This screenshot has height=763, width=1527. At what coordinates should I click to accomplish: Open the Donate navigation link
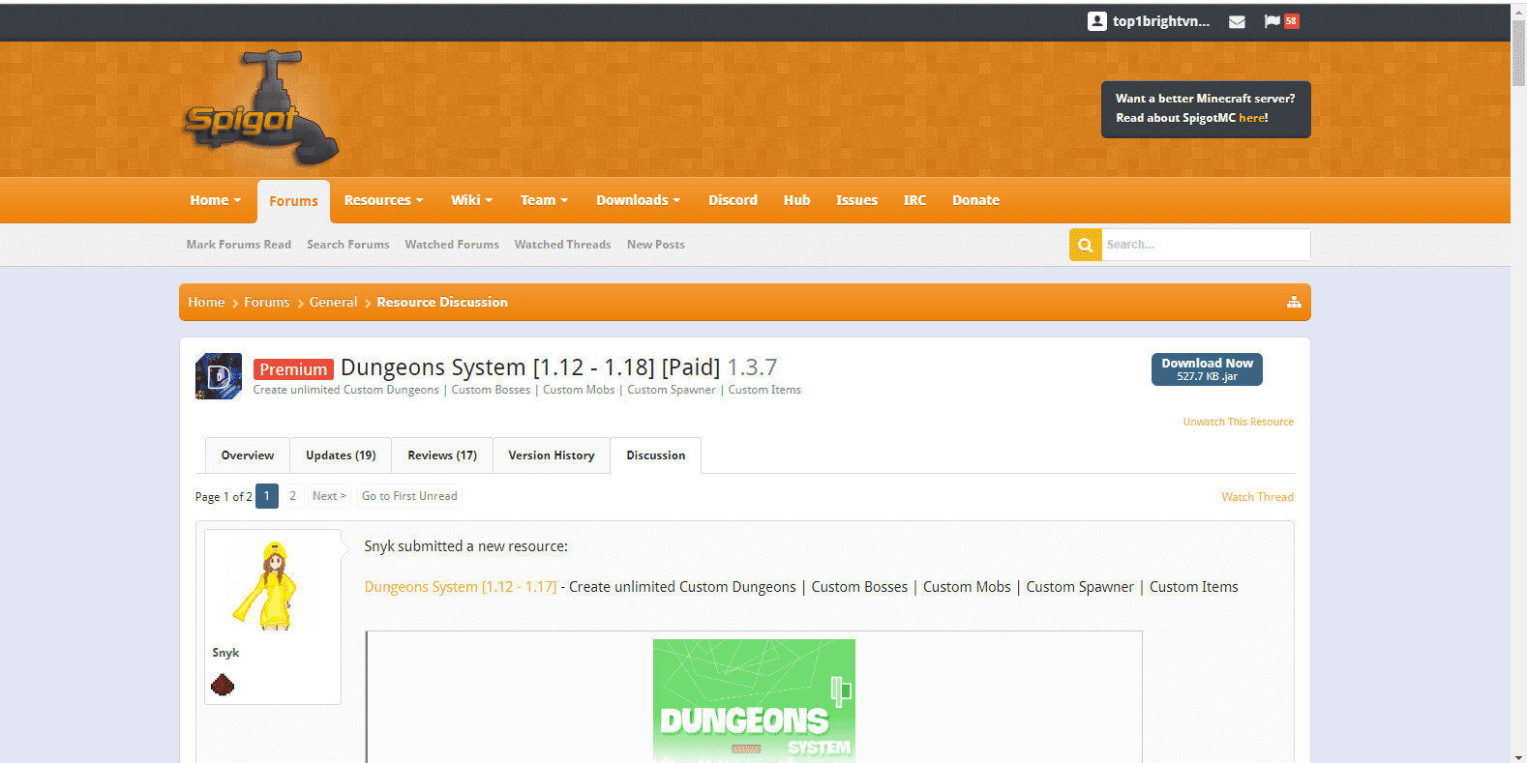click(x=975, y=200)
